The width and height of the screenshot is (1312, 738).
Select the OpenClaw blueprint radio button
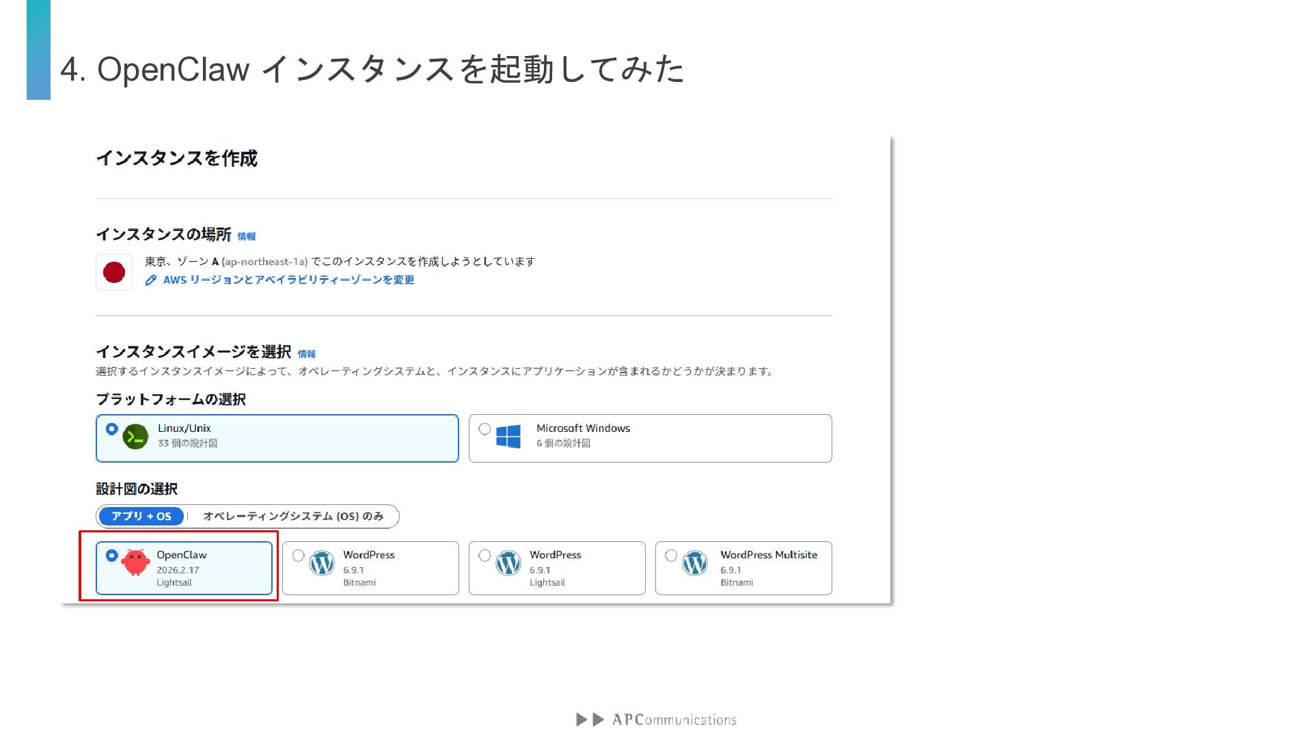click(x=111, y=556)
